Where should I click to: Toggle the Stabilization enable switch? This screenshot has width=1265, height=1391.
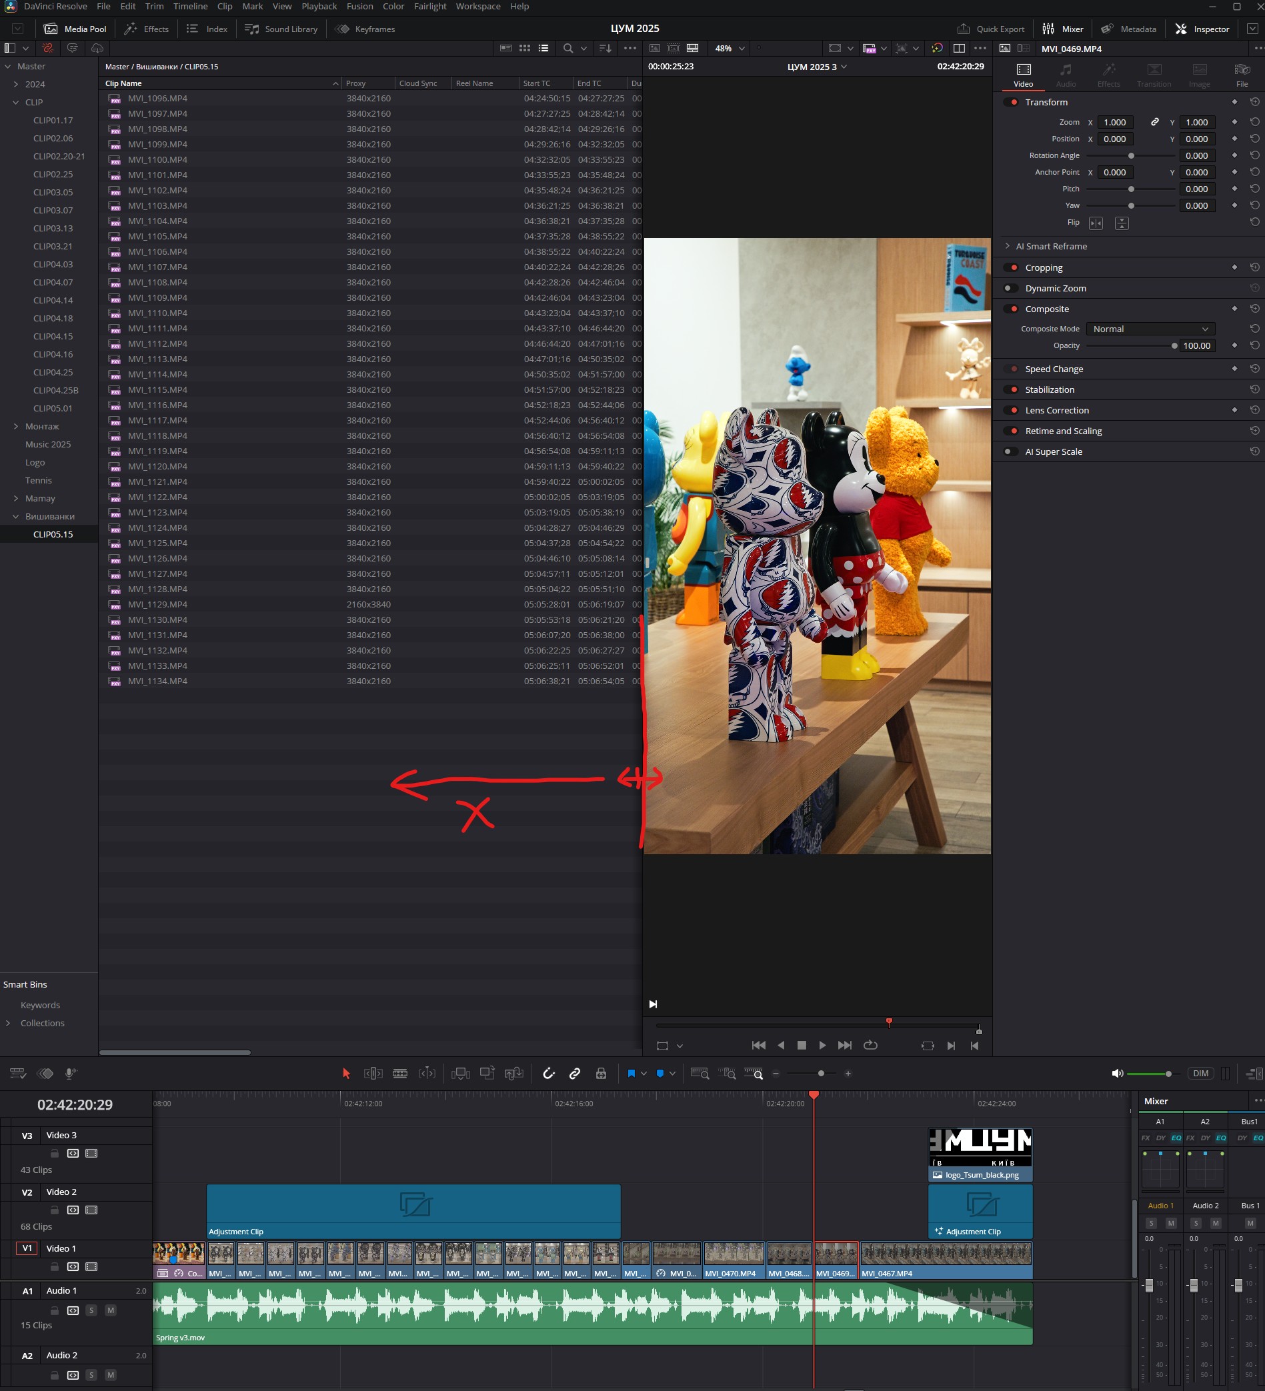(x=1011, y=390)
